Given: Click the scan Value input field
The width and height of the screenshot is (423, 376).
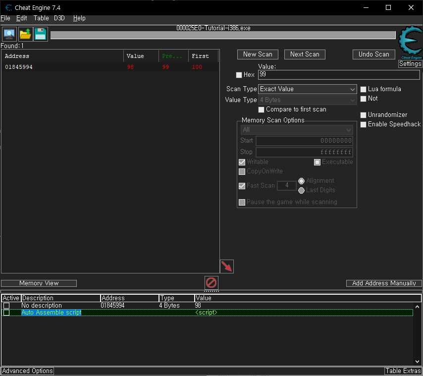Looking at the screenshot, I should pyautogui.click(x=339, y=75).
